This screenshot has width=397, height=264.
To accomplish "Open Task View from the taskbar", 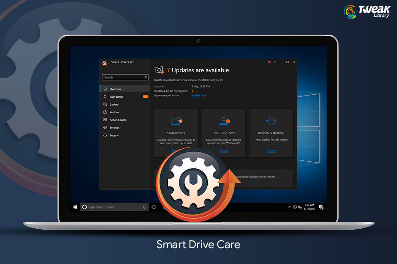I will point(154,207).
